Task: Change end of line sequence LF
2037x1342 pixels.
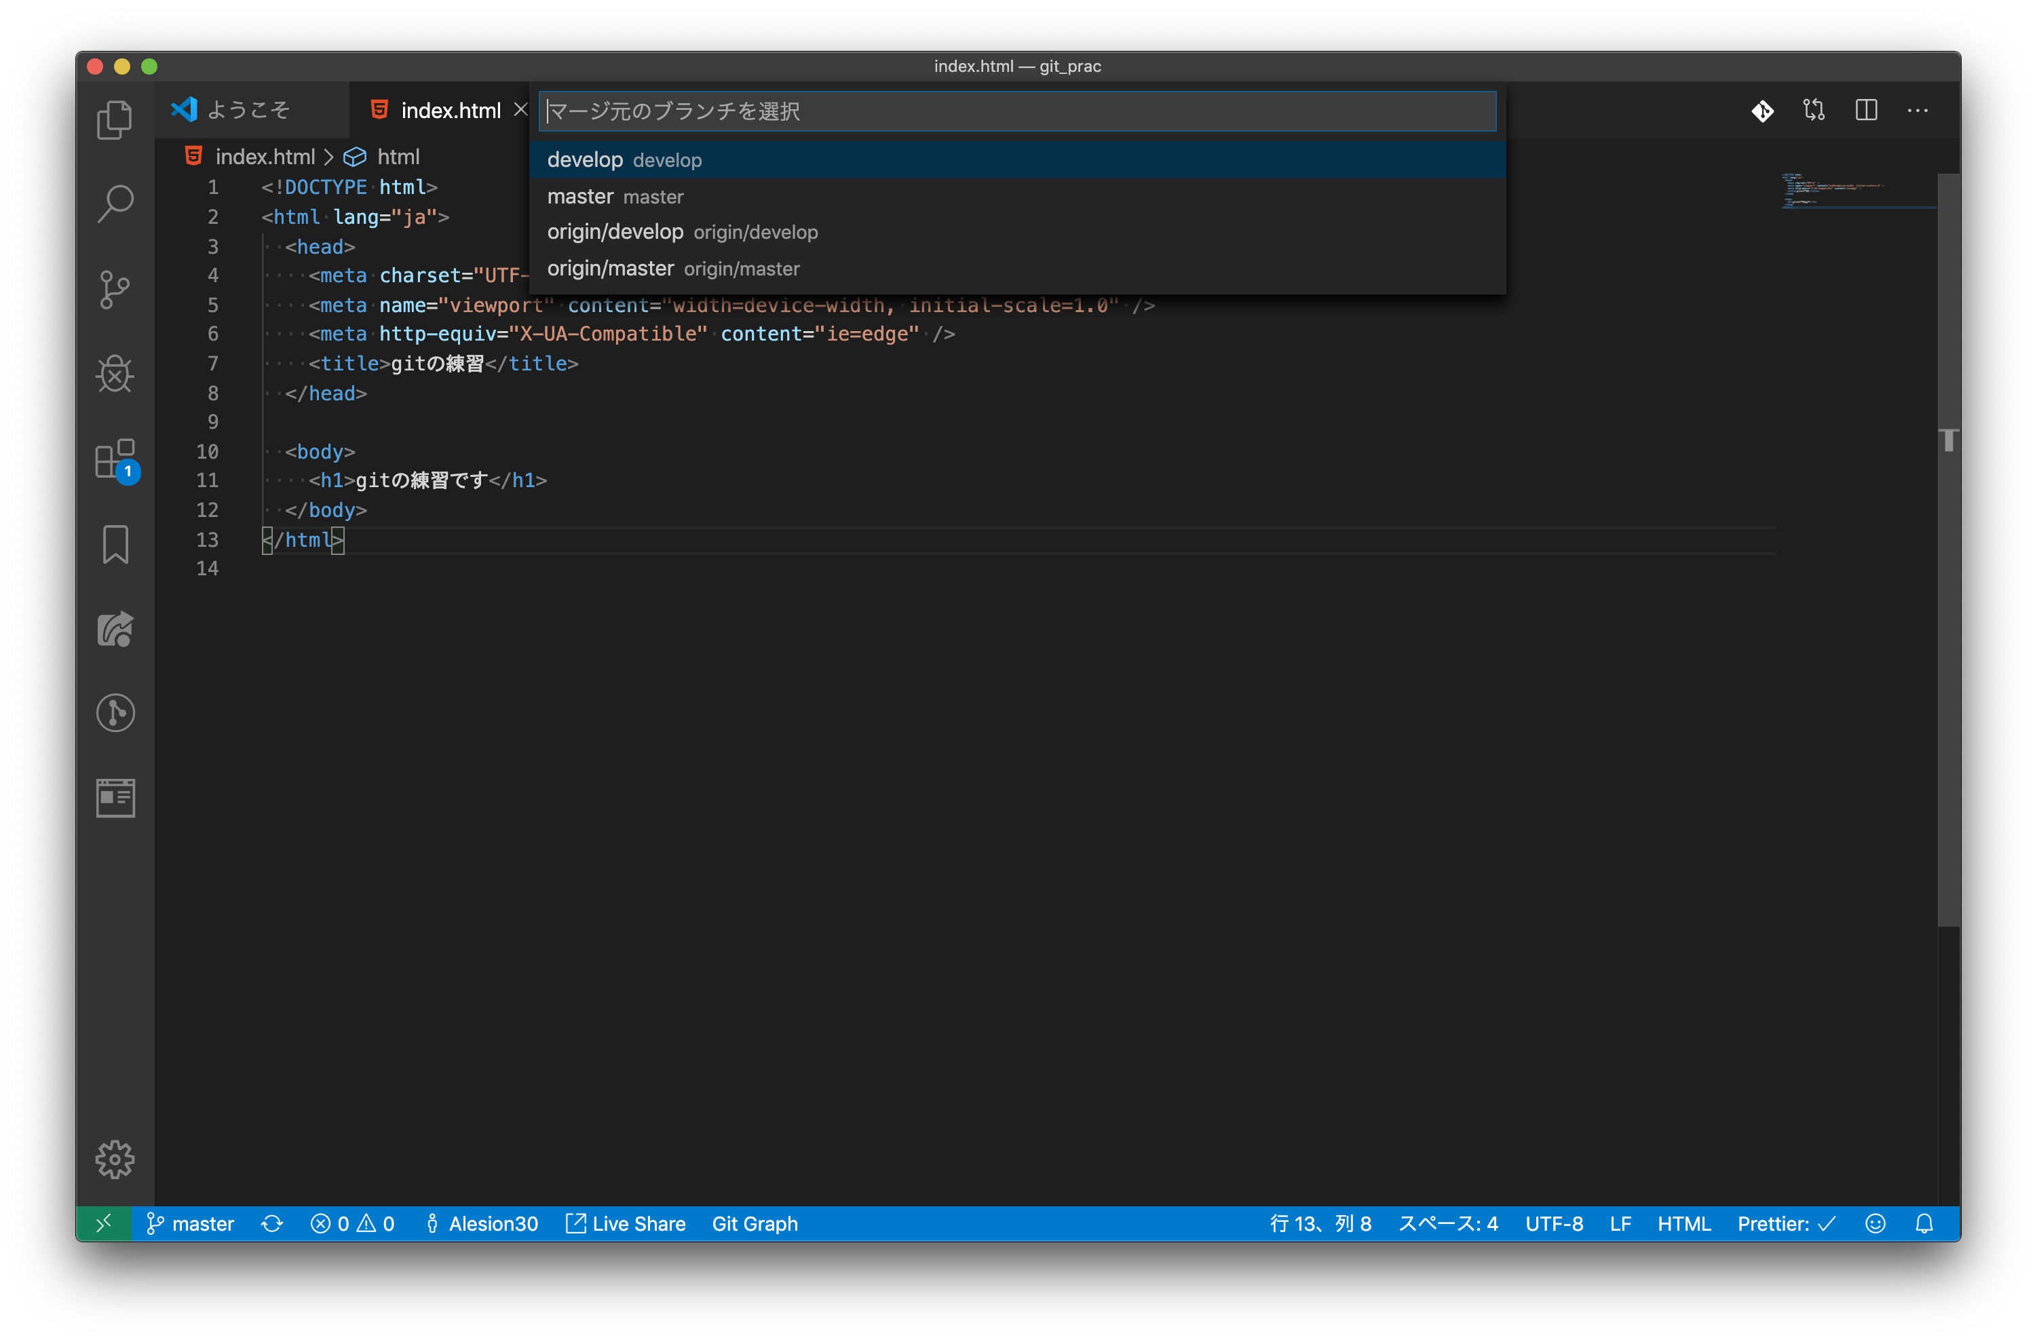Action: 1620,1224
